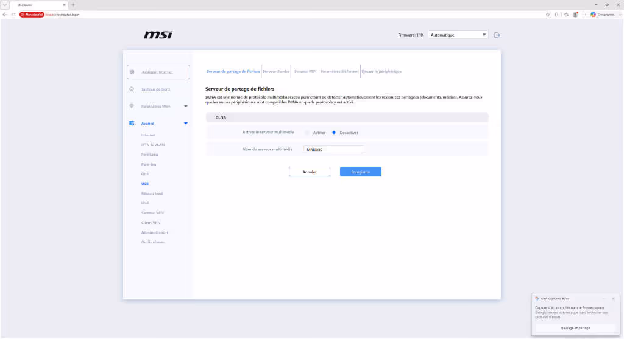Select the Désactiver radio button

point(334,133)
